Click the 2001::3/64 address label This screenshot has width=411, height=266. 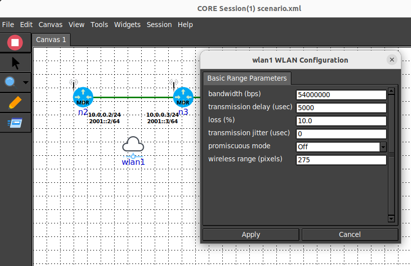tap(163, 121)
